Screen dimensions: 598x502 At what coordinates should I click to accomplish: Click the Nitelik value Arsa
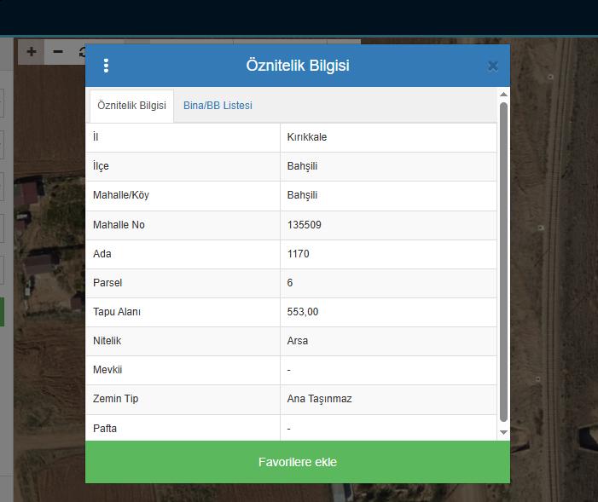(298, 341)
